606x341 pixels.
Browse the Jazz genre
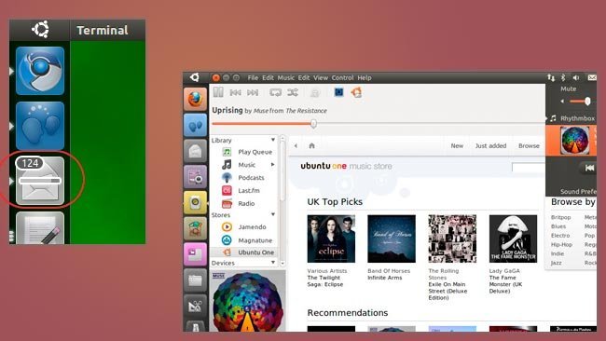(x=557, y=263)
